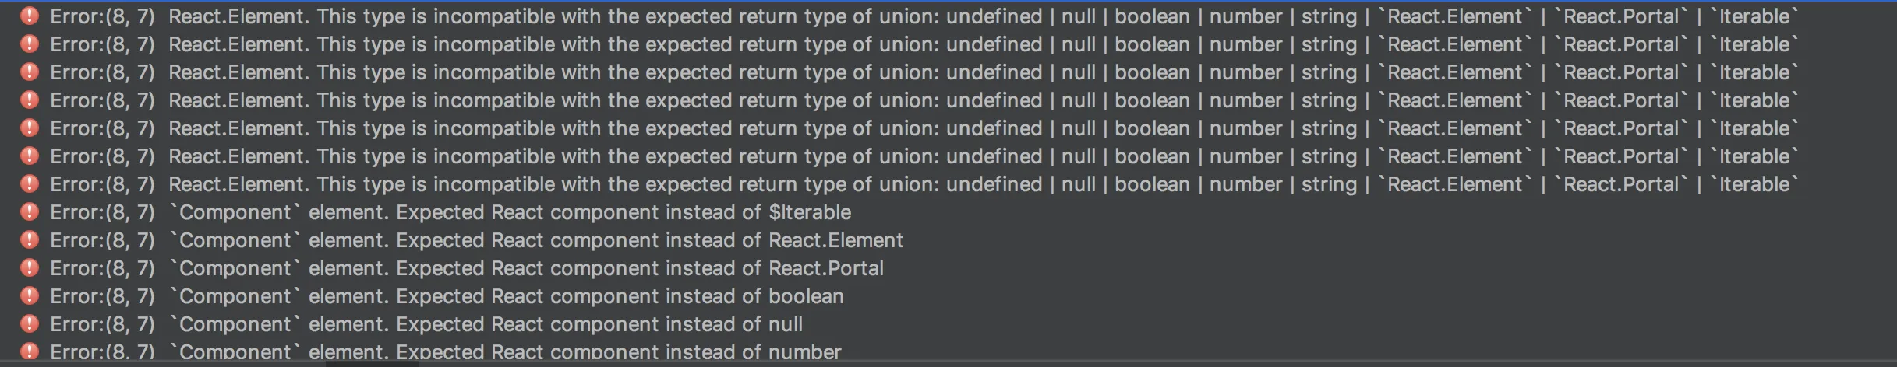
Task: Click error icon beside "instead of number" error
Action: point(30,351)
